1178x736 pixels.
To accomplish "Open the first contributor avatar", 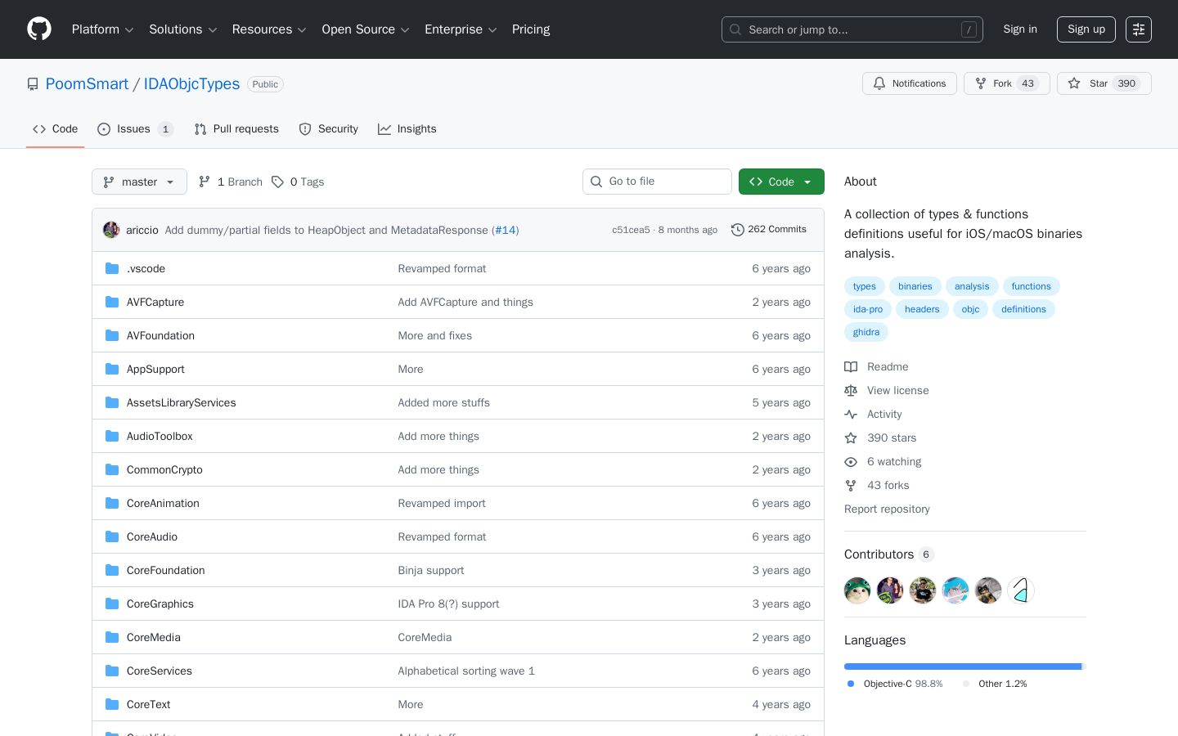I will point(857,590).
